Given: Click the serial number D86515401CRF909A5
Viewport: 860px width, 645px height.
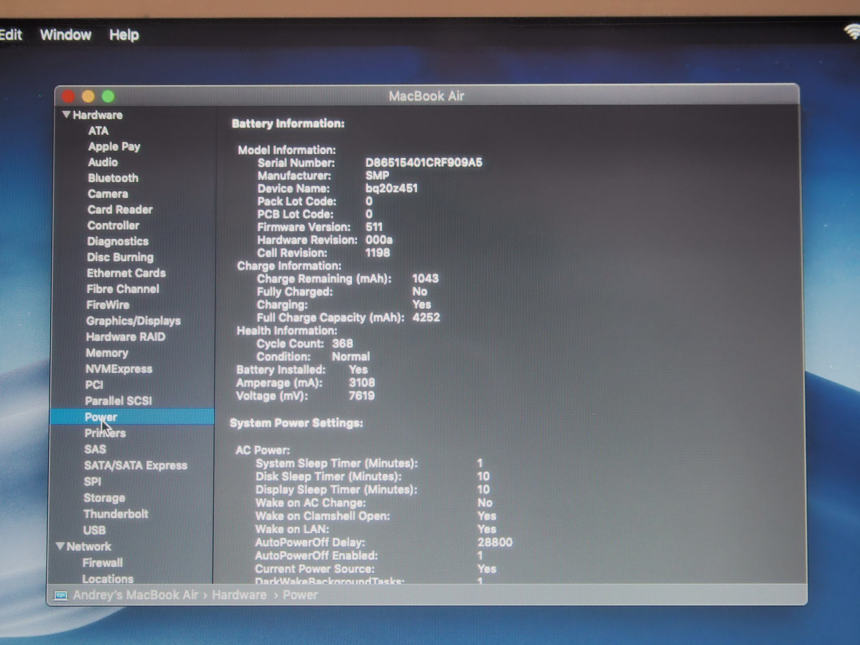Looking at the screenshot, I should pos(424,163).
